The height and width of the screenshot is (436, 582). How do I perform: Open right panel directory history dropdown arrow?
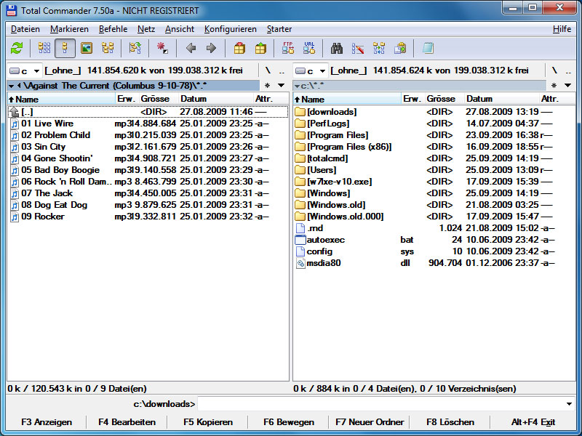pos(567,86)
